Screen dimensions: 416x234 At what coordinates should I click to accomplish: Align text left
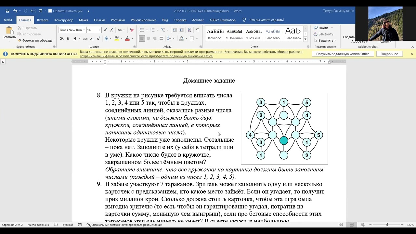pos(142,38)
